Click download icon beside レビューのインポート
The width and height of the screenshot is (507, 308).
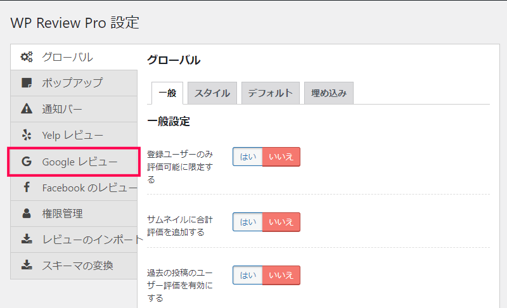click(27, 239)
